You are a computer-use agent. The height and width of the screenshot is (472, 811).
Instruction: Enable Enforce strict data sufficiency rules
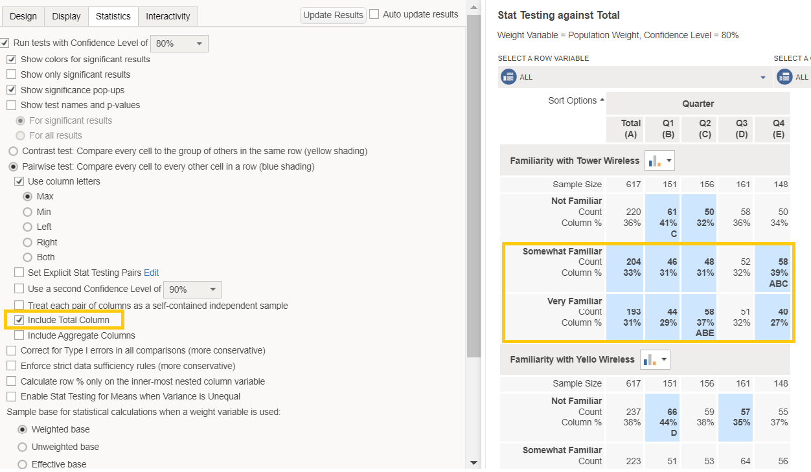click(12, 366)
